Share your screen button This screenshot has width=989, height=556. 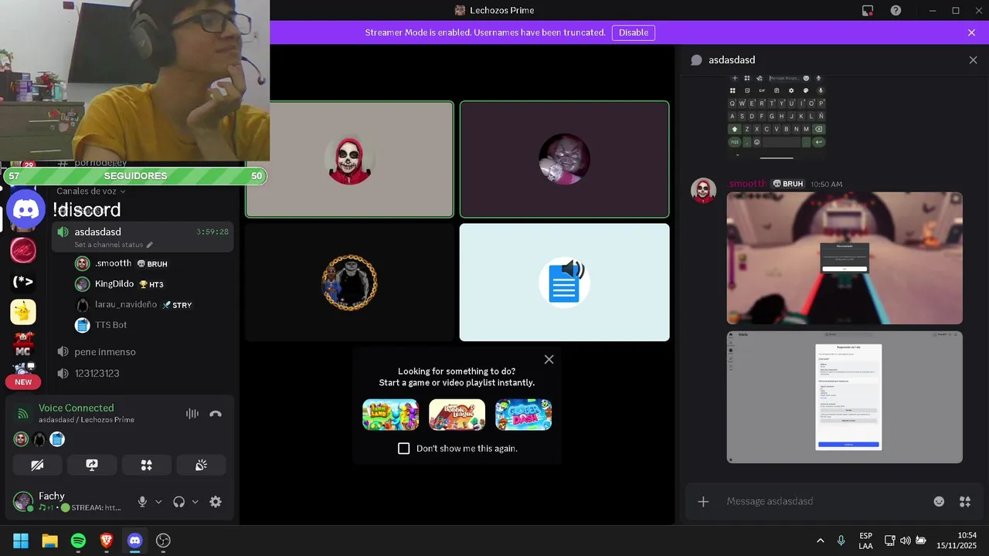92,465
